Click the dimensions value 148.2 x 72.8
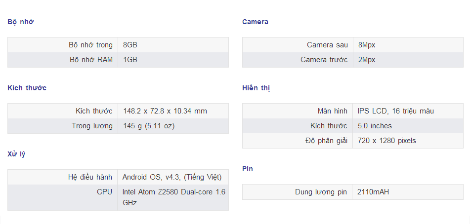Viewport: 472px width, 224px height. (x=165, y=111)
